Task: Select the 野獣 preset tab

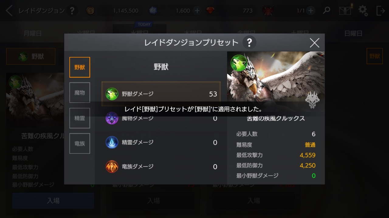Action: coord(80,67)
